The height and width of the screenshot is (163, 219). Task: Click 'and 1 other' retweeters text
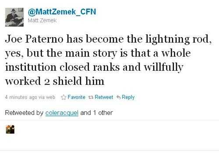[96, 113]
